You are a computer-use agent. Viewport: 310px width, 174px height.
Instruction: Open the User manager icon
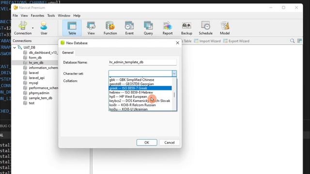tap(44, 28)
